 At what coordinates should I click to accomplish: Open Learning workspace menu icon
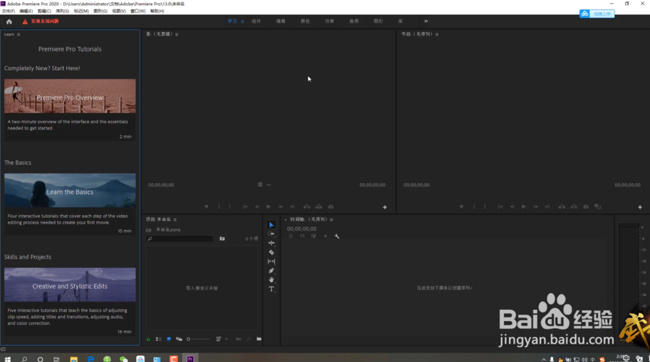point(242,21)
